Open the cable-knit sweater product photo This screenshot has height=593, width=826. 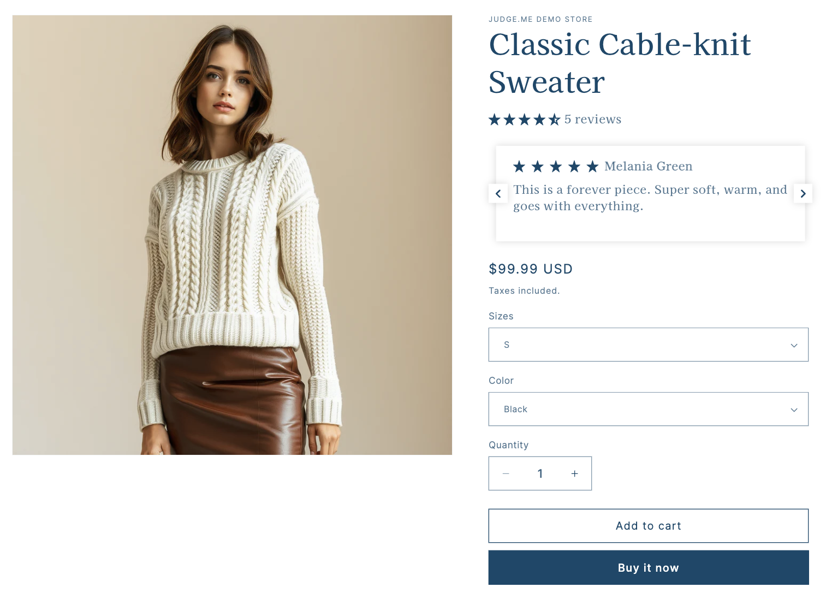[232, 235]
